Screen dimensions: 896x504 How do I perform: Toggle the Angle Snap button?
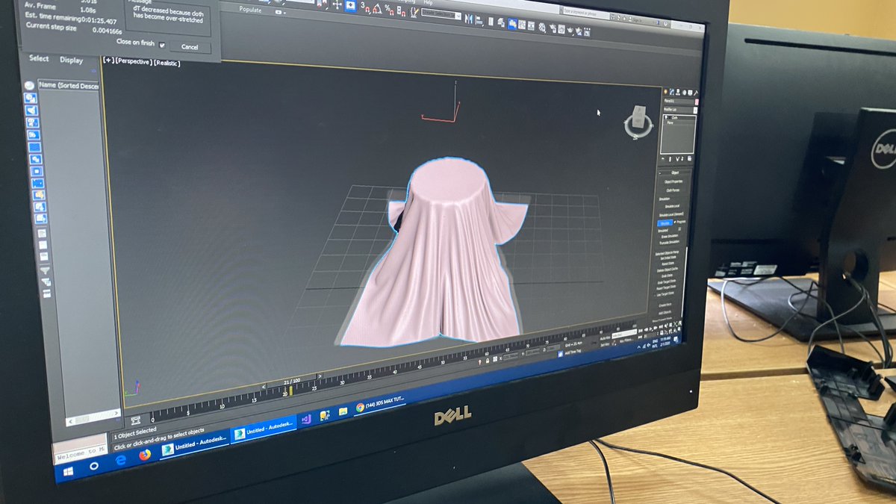tap(377, 8)
